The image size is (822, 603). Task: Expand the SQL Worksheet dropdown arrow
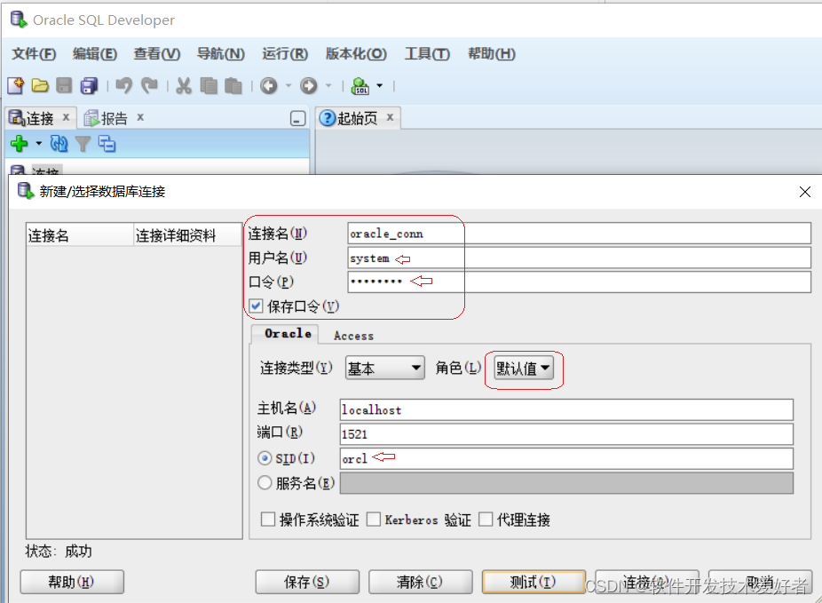point(380,85)
